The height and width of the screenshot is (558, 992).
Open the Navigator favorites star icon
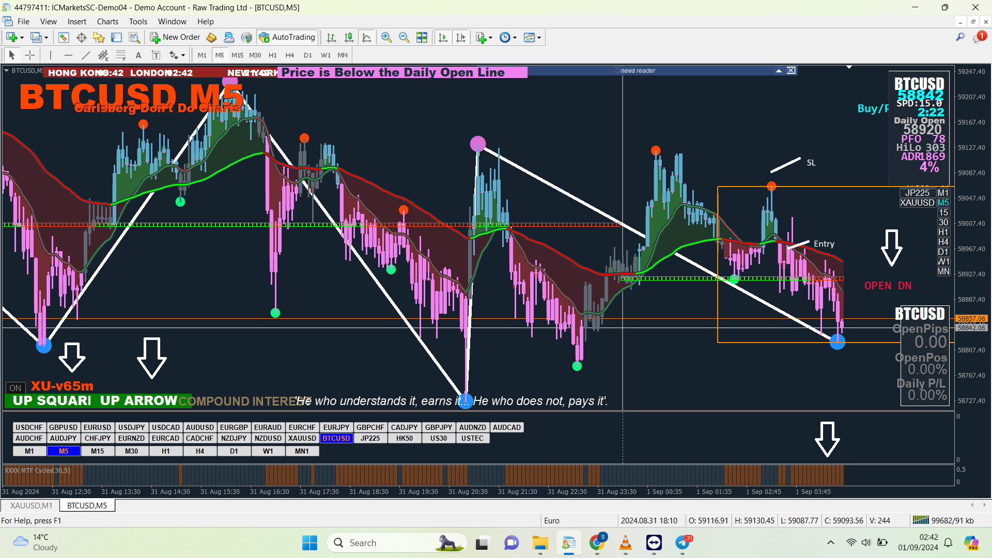point(98,37)
